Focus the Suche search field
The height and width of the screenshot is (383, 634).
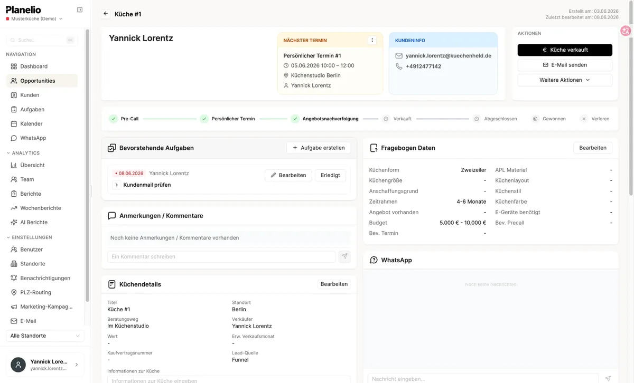[x=42, y=40]
